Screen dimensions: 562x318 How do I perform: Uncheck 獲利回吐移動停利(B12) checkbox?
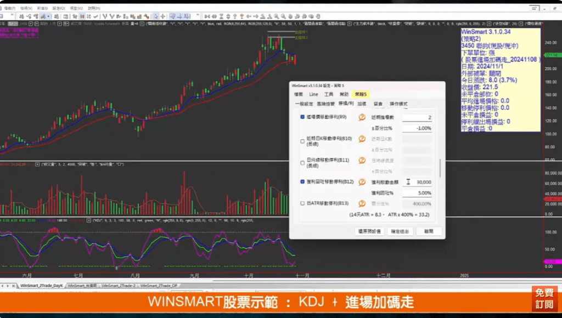tap(302, 182)
